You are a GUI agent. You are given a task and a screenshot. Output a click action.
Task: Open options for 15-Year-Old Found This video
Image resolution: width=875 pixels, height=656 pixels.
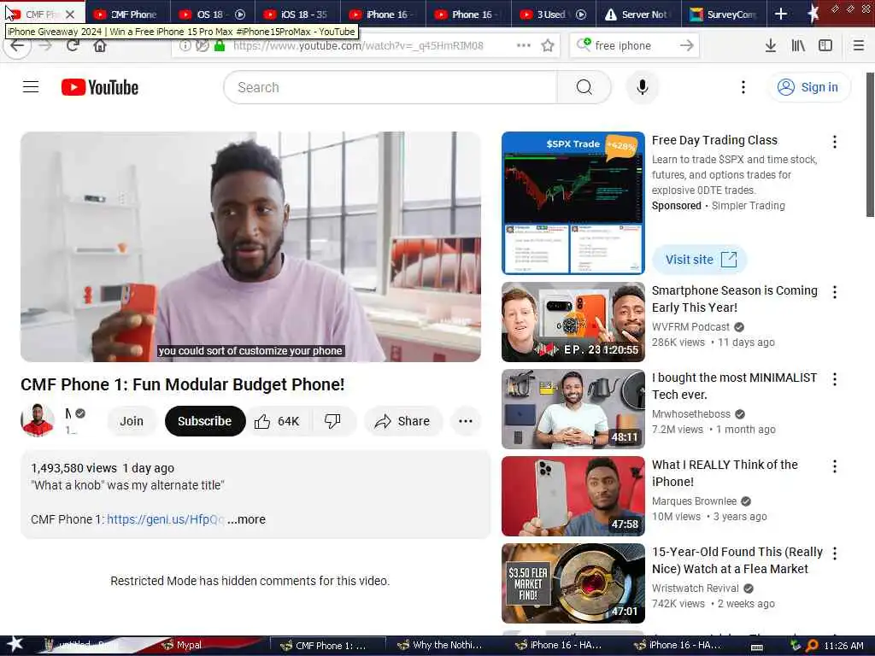[834, 553]
